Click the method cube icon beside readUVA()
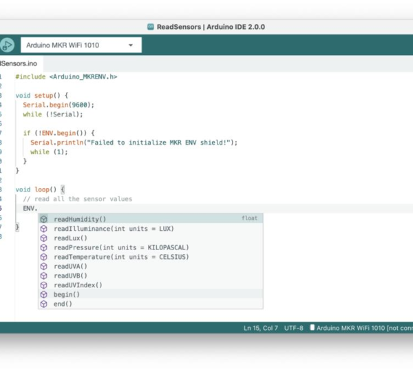Screen dimensions: 413x372 pos(44,267)
